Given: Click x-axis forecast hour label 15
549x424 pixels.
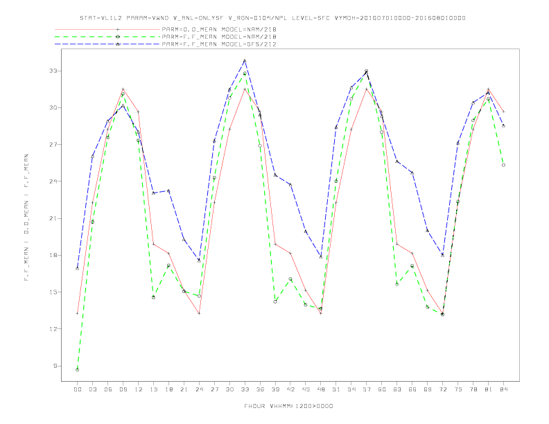Looking at the screenshot, I should 153,389.
